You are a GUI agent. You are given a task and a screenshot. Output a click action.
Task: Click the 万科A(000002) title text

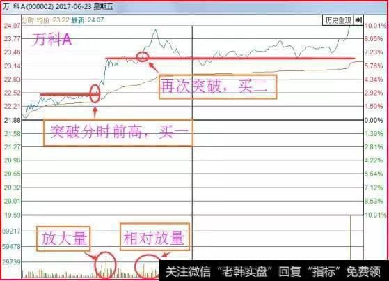pyautogui.click(x=28, y=7)
